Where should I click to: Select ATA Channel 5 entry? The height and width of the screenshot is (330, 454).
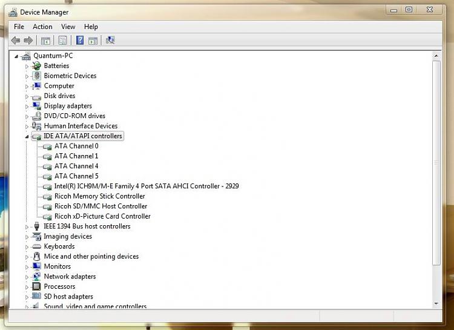coord(76,176)
